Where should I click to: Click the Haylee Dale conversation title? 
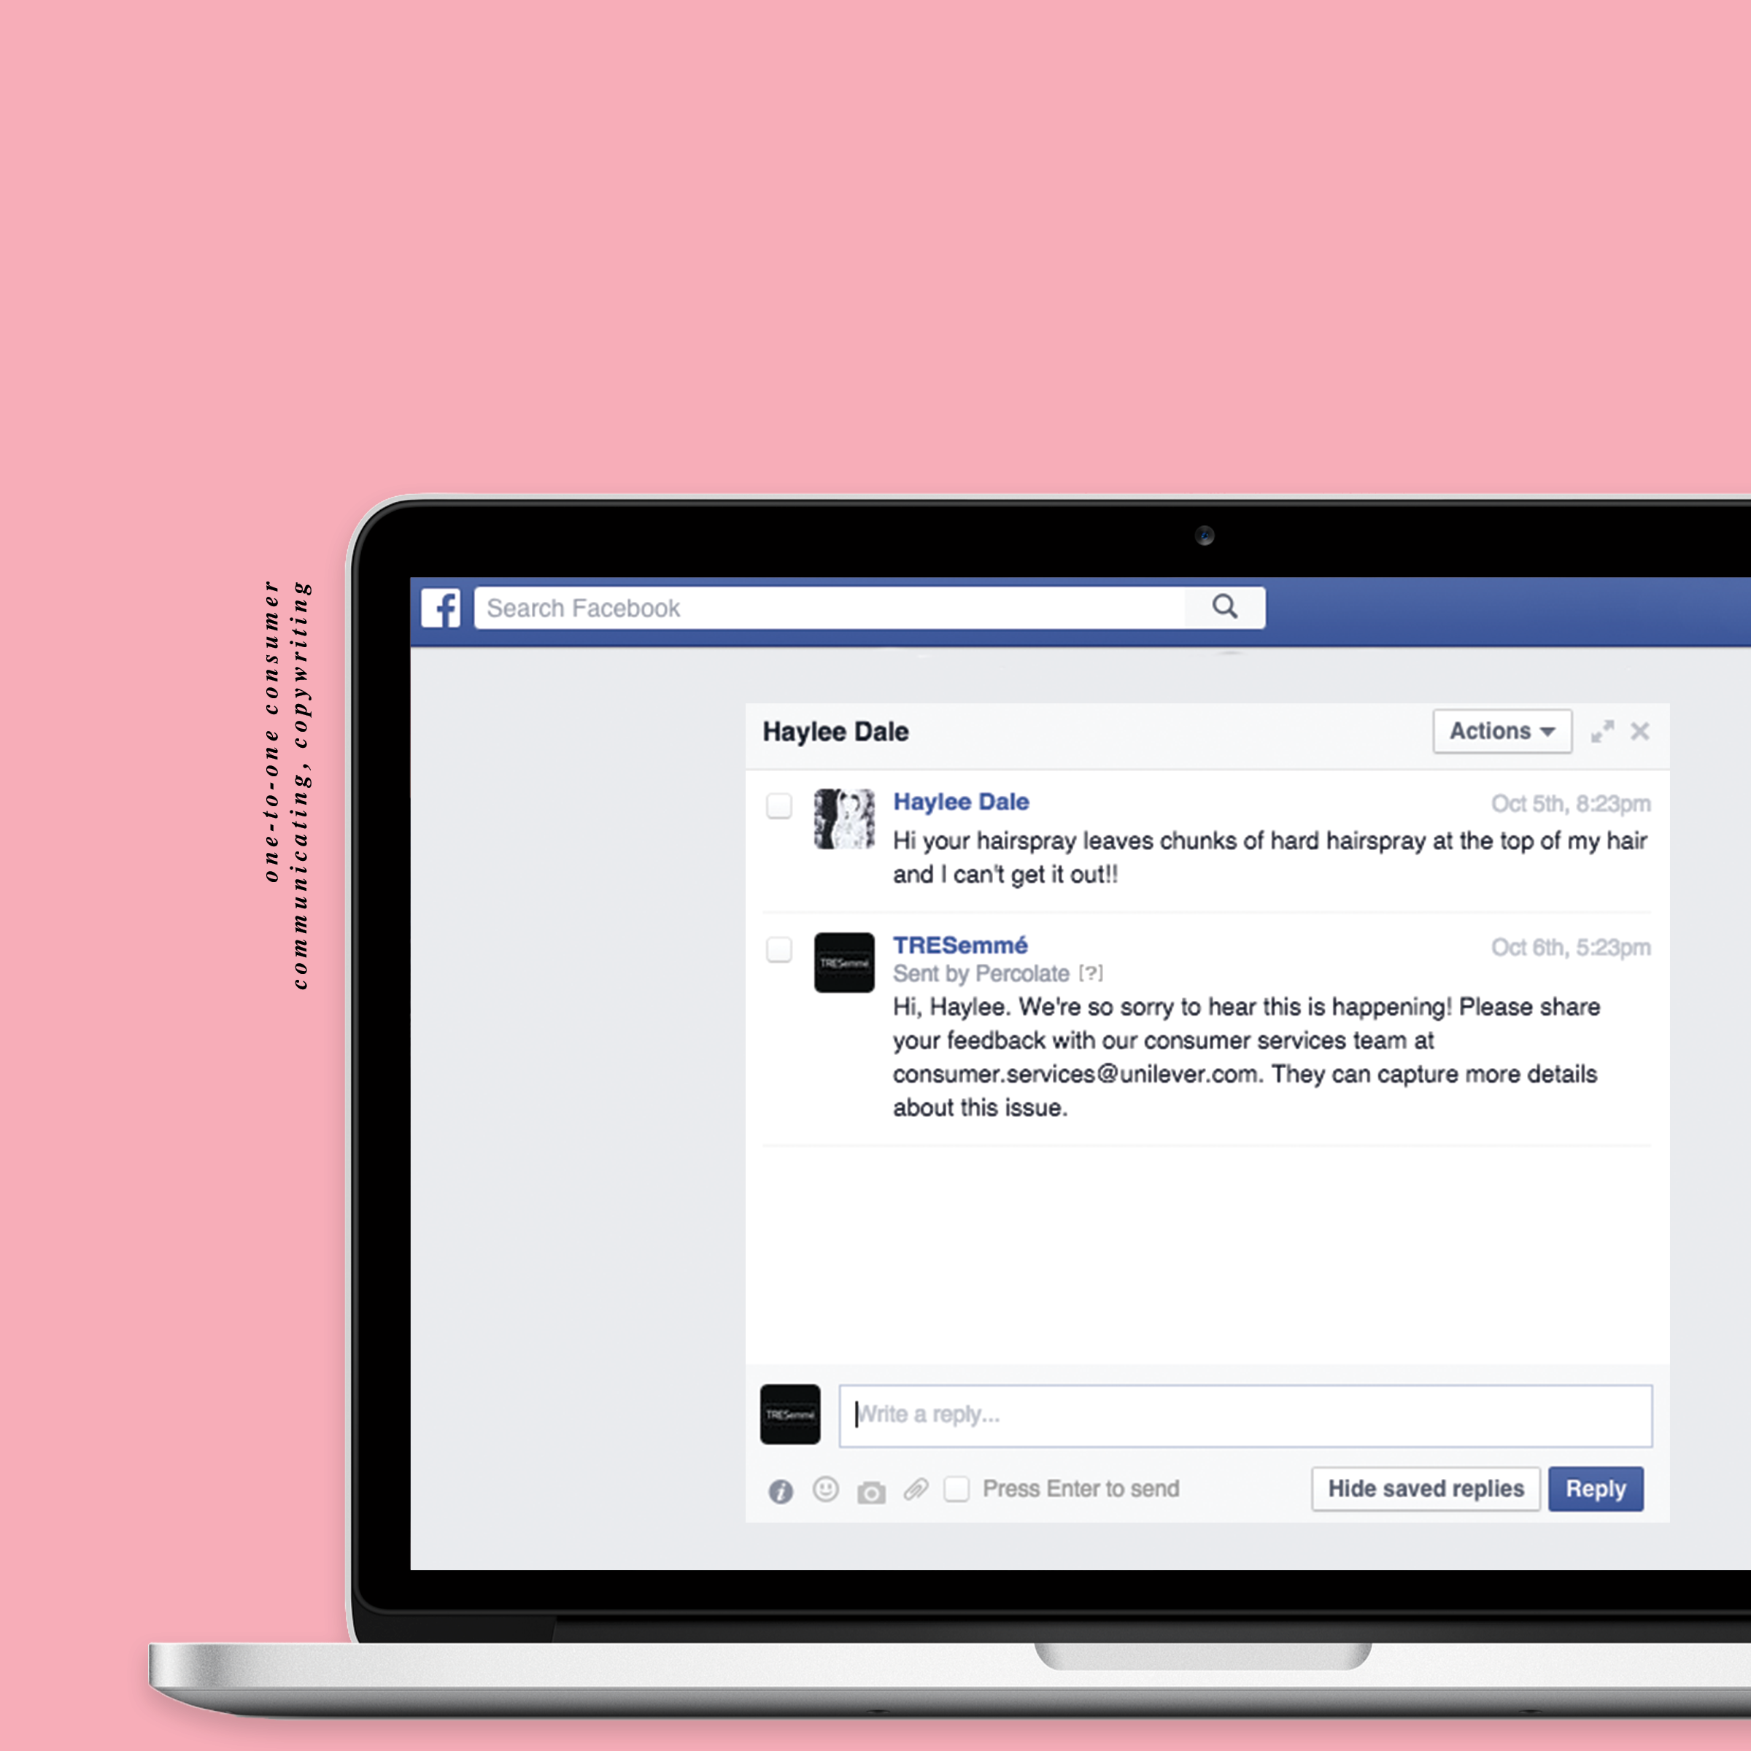tap(835, 731)
